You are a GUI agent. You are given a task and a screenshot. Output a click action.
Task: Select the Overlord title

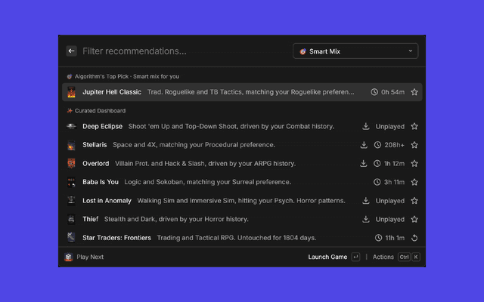[x=96, y=164]
